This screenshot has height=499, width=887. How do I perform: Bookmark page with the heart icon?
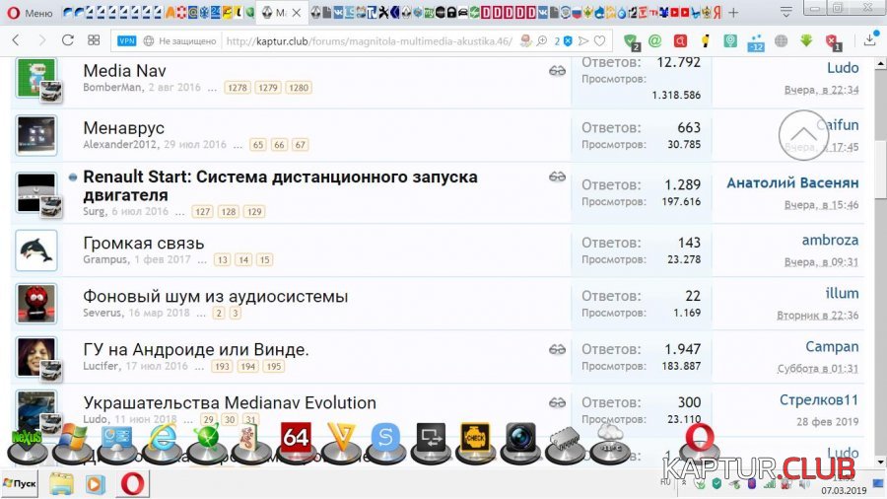pos(599,40)
